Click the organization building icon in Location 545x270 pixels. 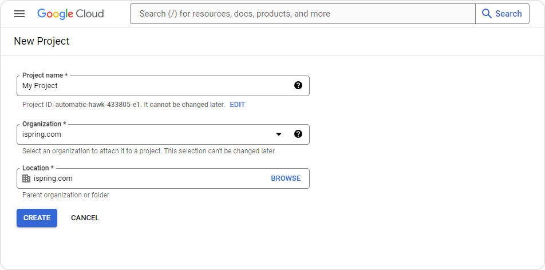coord(26,178)
